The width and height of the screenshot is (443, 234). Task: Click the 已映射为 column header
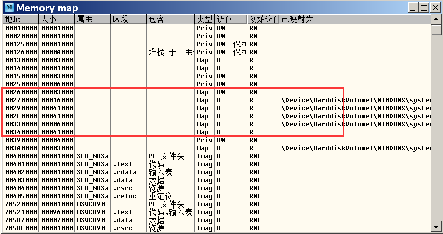(x=351, y=19)
